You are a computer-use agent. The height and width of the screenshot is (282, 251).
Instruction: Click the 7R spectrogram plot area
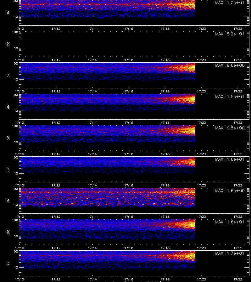(x=134, y=201)
